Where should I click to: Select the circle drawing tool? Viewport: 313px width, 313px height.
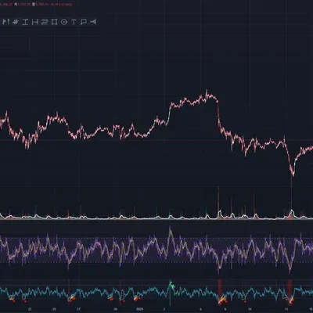point(64,22)
